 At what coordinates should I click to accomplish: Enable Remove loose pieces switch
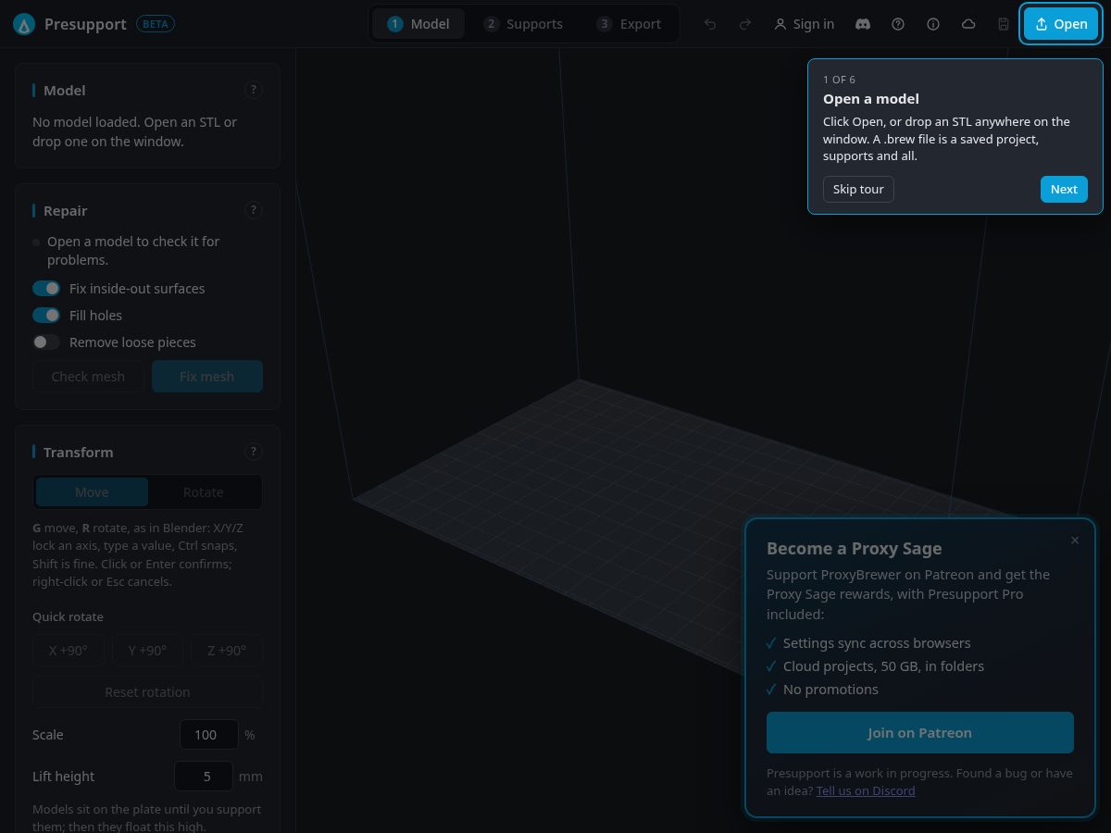[x=46, y=342]
